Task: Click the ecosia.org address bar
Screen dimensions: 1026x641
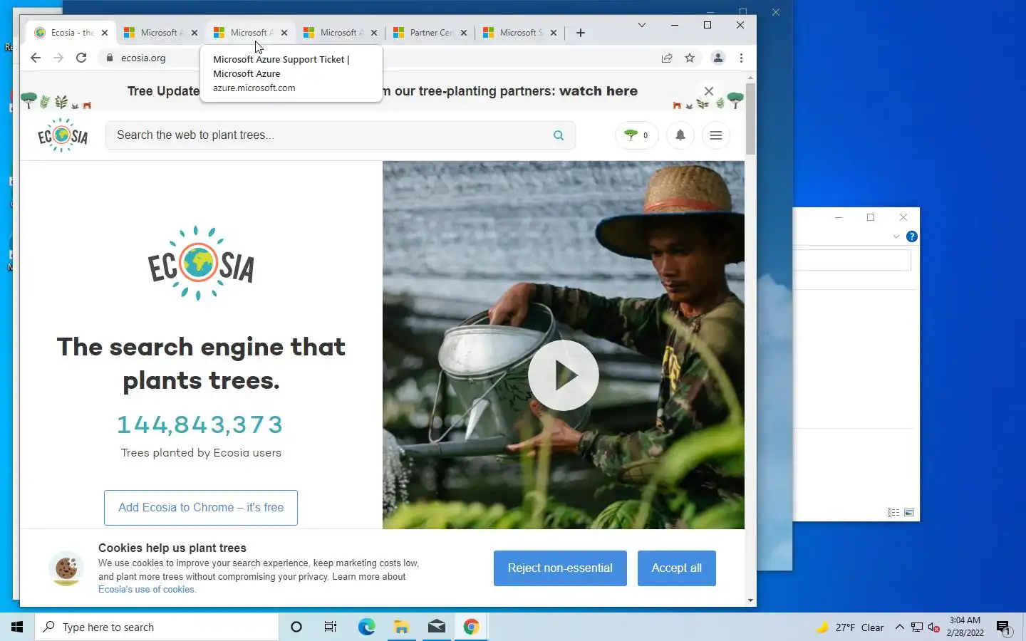Action: click(143, 58)
